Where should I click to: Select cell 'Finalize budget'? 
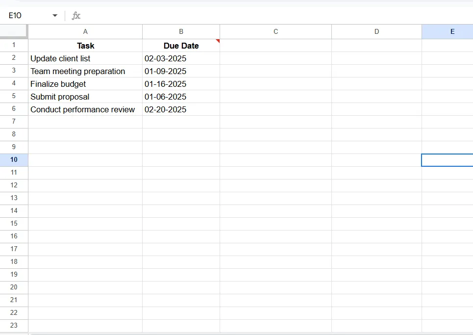(x=85, y=84)
